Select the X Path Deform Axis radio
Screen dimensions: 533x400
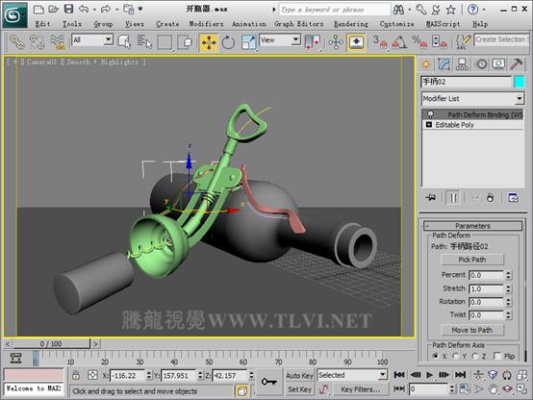(x=436, y=356)
